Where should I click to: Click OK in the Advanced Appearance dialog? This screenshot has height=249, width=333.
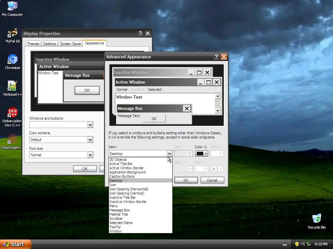(x=186, y=180)
